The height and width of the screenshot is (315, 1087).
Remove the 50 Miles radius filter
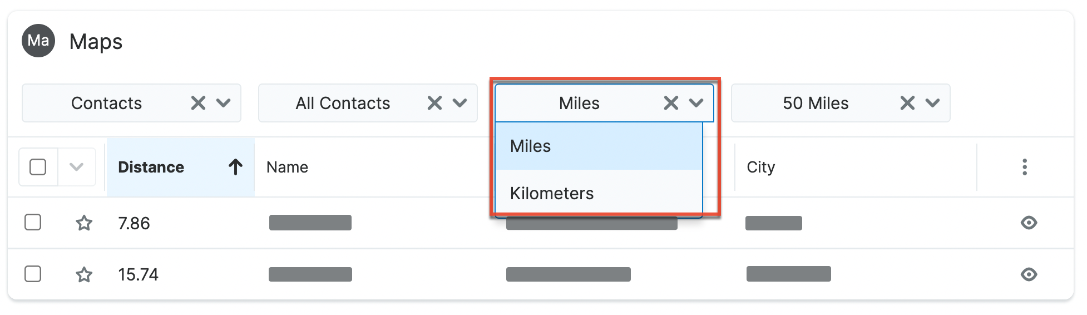(907, 103)
